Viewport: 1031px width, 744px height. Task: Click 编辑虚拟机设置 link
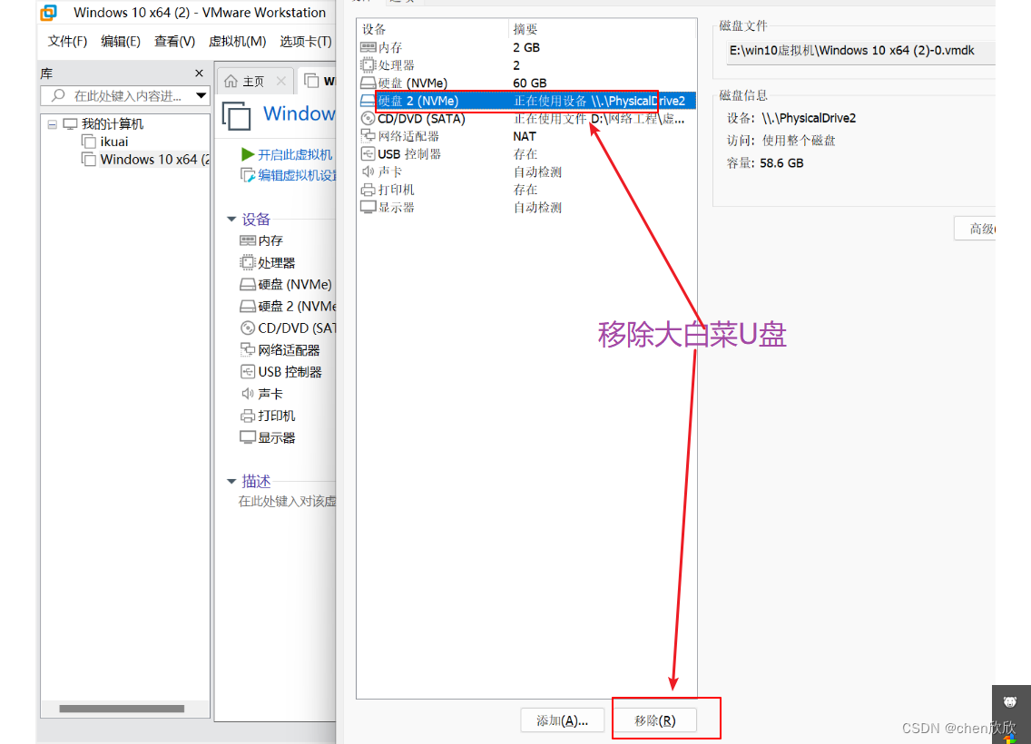click(x=297, y=175)
